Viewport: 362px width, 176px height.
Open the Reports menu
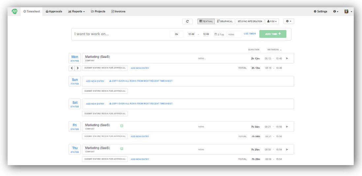[x=76, y=12]
